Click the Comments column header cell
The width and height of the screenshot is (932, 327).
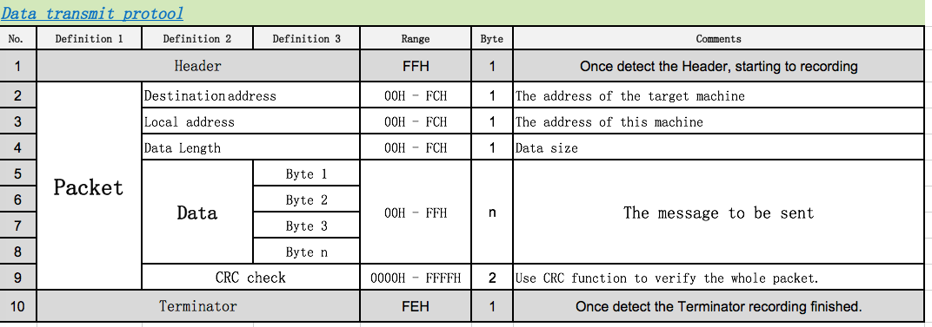[x=719, y=38]
